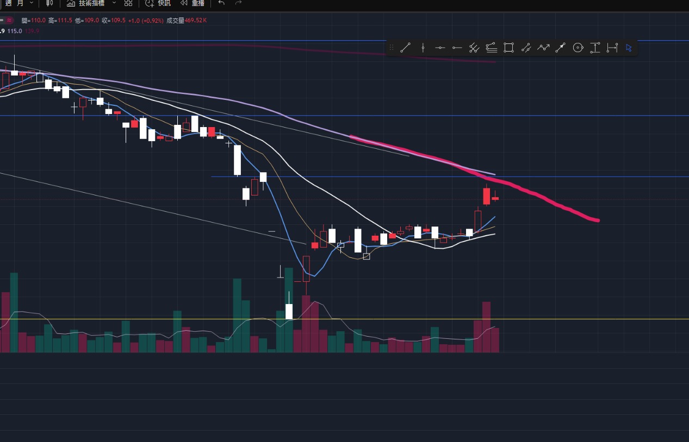Click the 重播 rewind icon

(184, 3)
